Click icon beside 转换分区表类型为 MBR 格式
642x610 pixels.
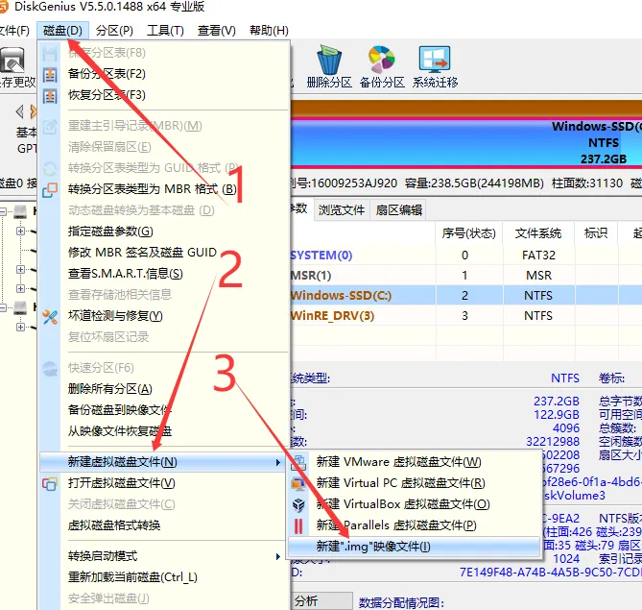pyautogui.click(x=50, y=189)
